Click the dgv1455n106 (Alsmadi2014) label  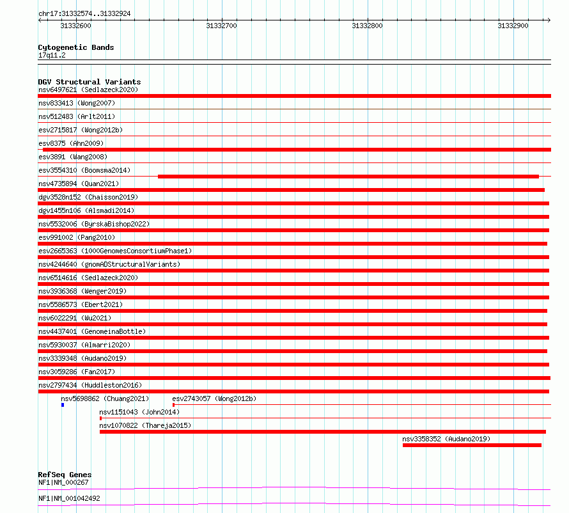click(x=86, y=210)
